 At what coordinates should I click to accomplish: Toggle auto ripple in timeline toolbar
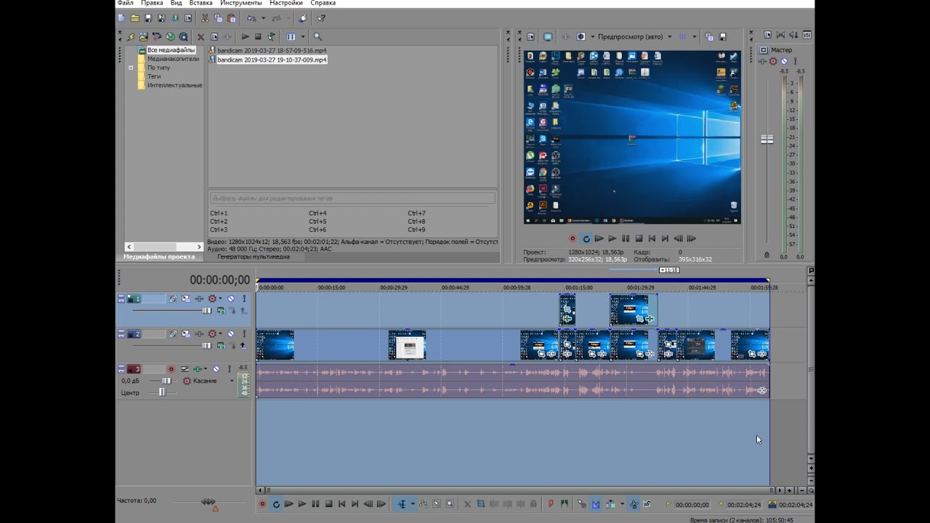coord(611,504)
